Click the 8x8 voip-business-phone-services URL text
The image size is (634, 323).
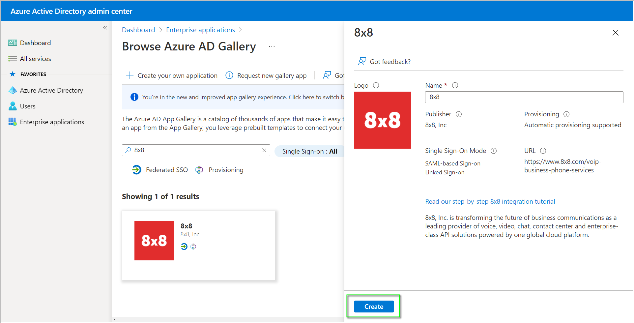click(x=563, y=166)
